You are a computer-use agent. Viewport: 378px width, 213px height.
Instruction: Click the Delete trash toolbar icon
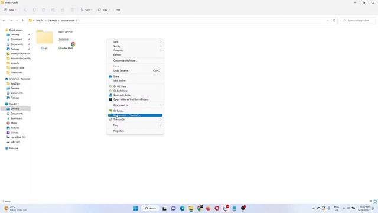click(x=72, y=10)
